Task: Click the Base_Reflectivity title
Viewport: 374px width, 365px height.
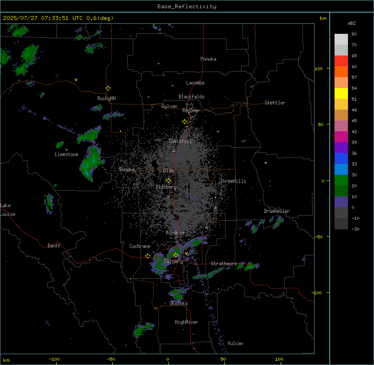Action: [x=187, y=7]
